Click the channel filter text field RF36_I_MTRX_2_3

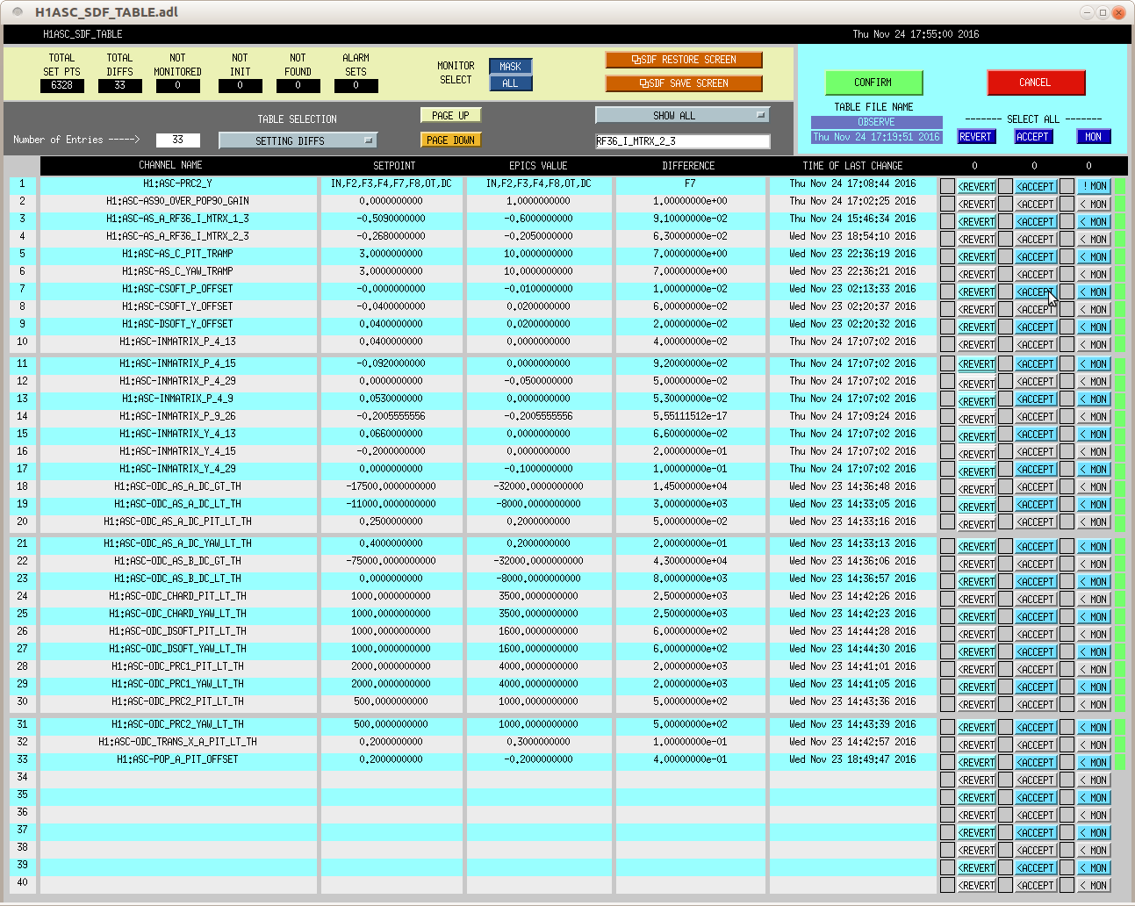click(682, 141)
